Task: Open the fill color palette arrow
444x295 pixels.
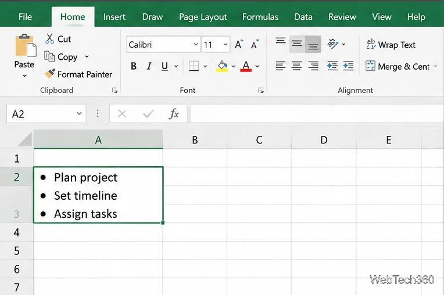Action: [x=233, y=66]
